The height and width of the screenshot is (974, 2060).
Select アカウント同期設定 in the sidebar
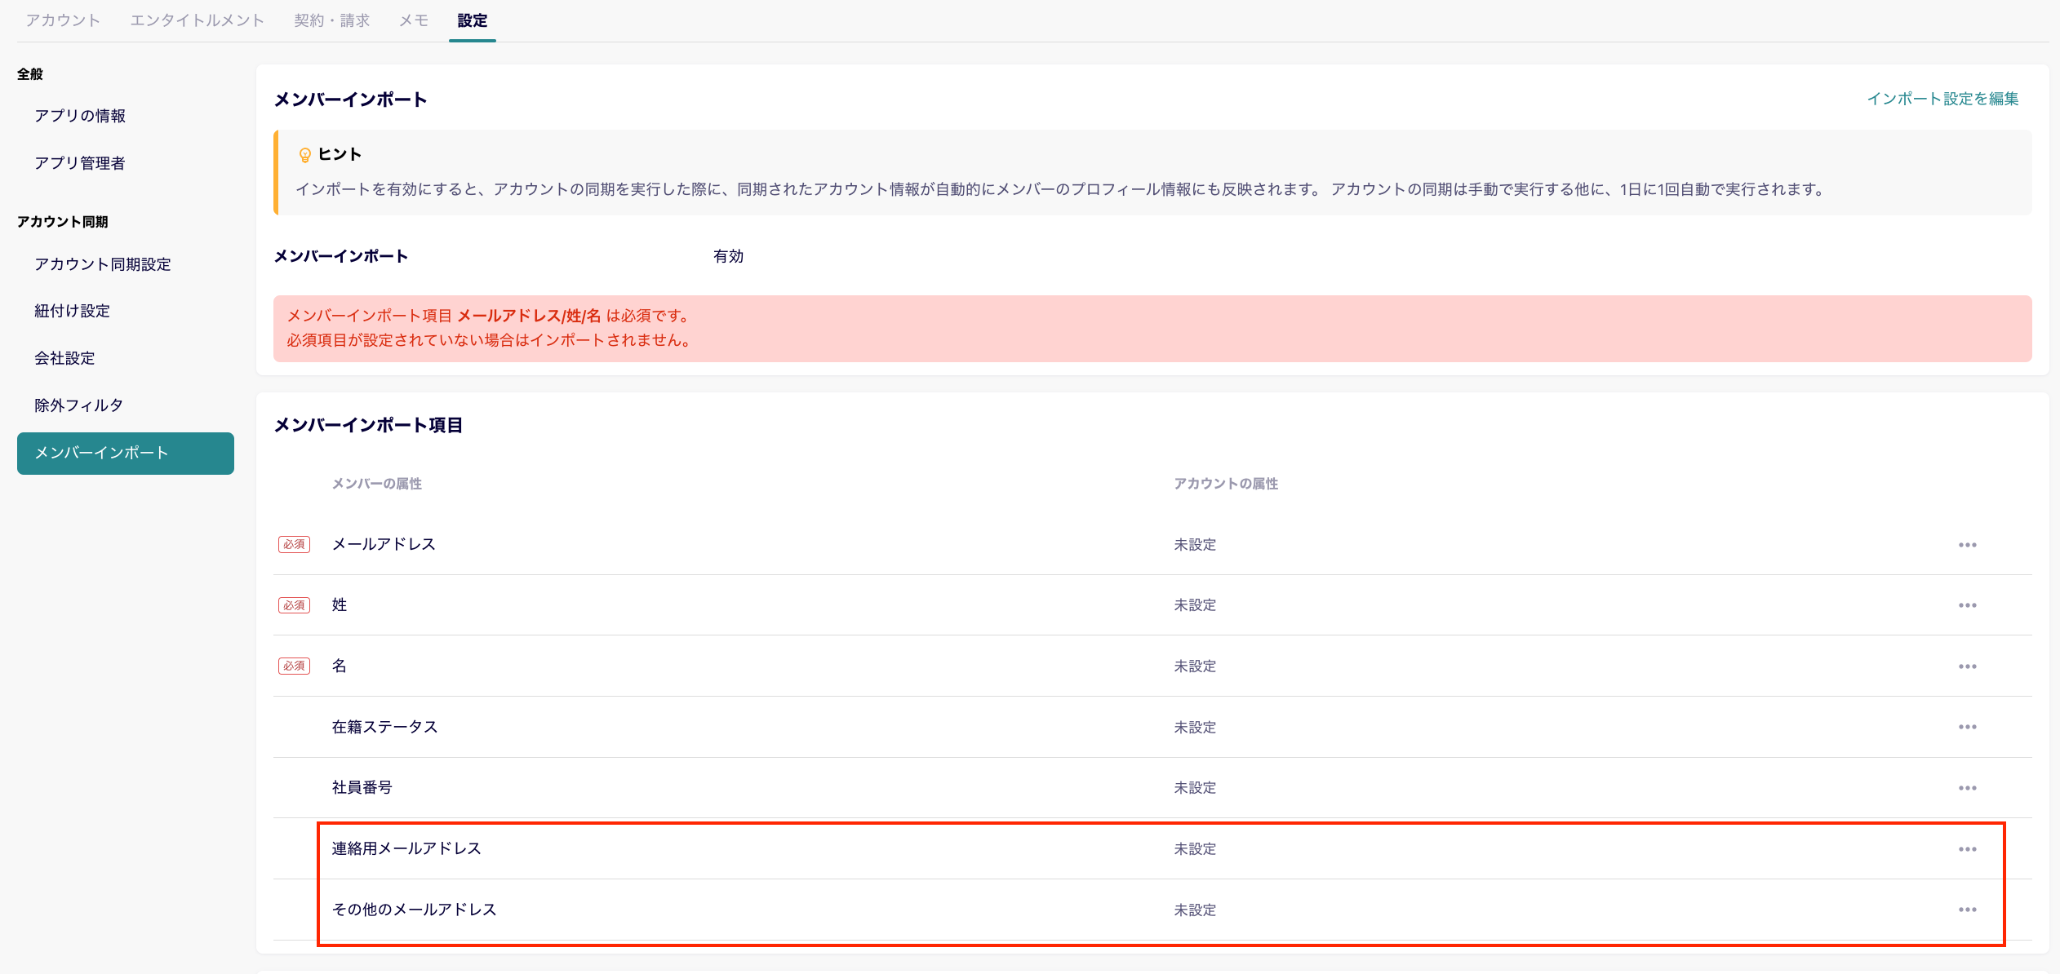[102, 264]
